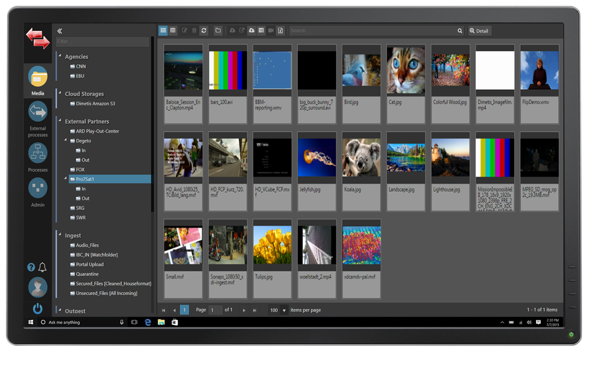
Task: Click the red arrows application logo
Action: pos(38,39)
